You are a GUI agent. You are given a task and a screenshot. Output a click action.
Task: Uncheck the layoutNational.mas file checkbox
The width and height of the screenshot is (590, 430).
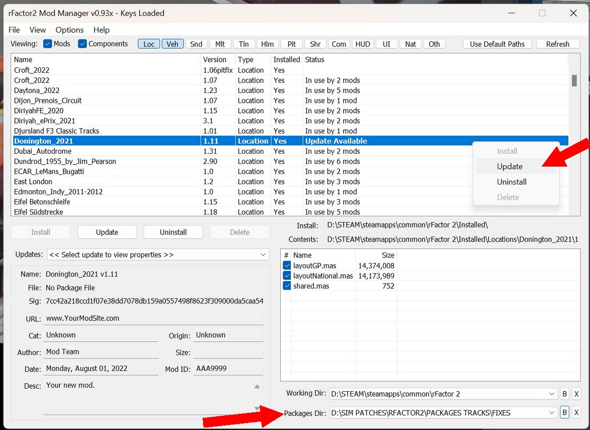click(x=287, y=276)
